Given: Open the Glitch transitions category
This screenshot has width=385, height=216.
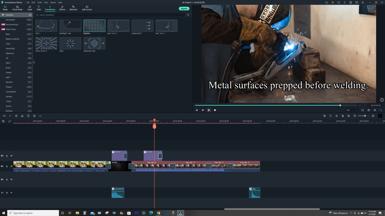Looking at the screenshot, I should point(16,63).
